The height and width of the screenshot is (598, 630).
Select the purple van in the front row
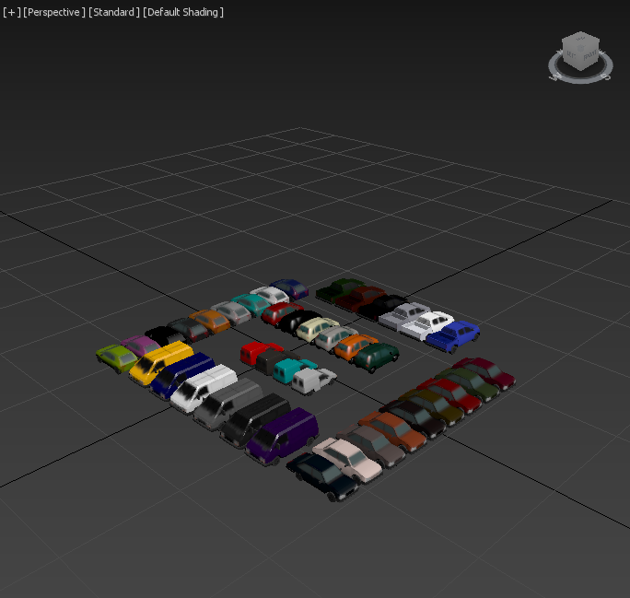point(282,436)
